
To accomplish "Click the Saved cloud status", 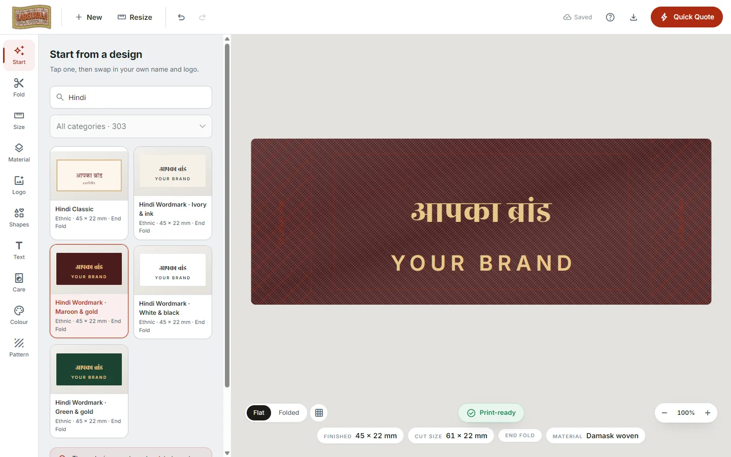I will pyautogui.click(x=578, y=17).
